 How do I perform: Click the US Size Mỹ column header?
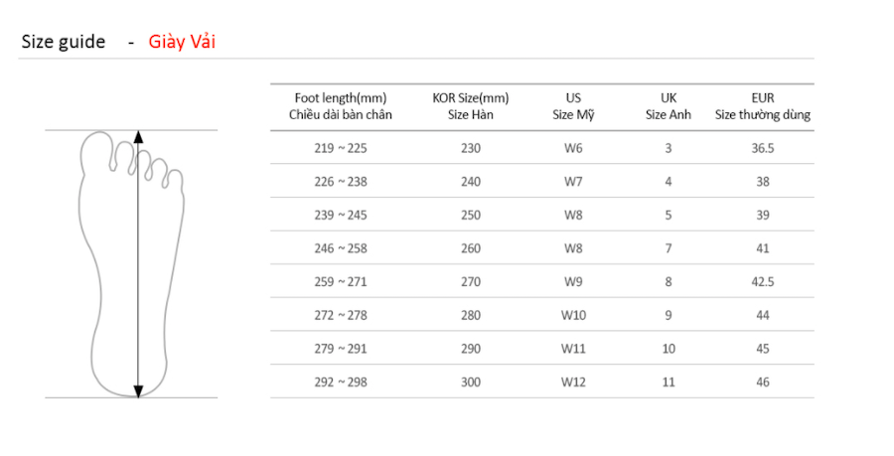point(573,106)
